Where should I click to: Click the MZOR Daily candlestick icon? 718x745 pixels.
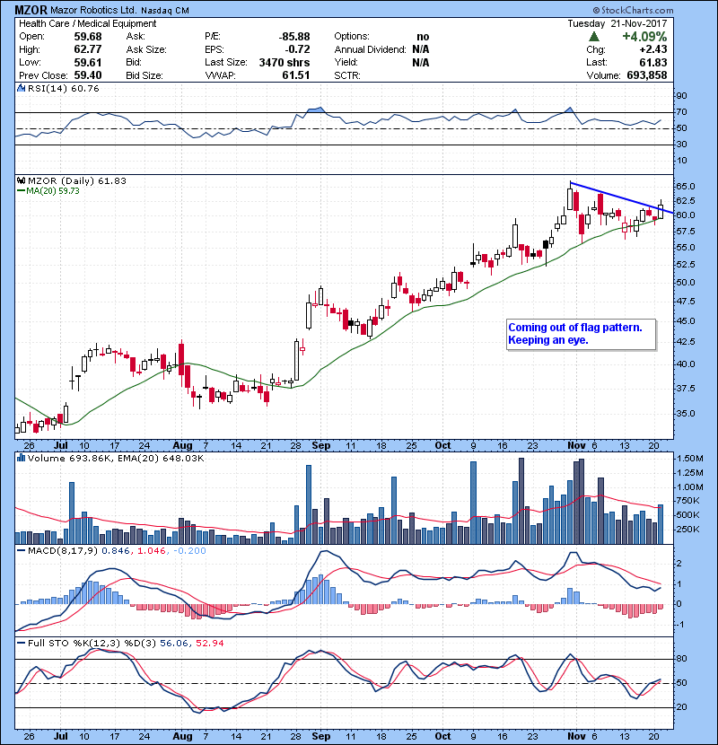click(x=21, y=180)
